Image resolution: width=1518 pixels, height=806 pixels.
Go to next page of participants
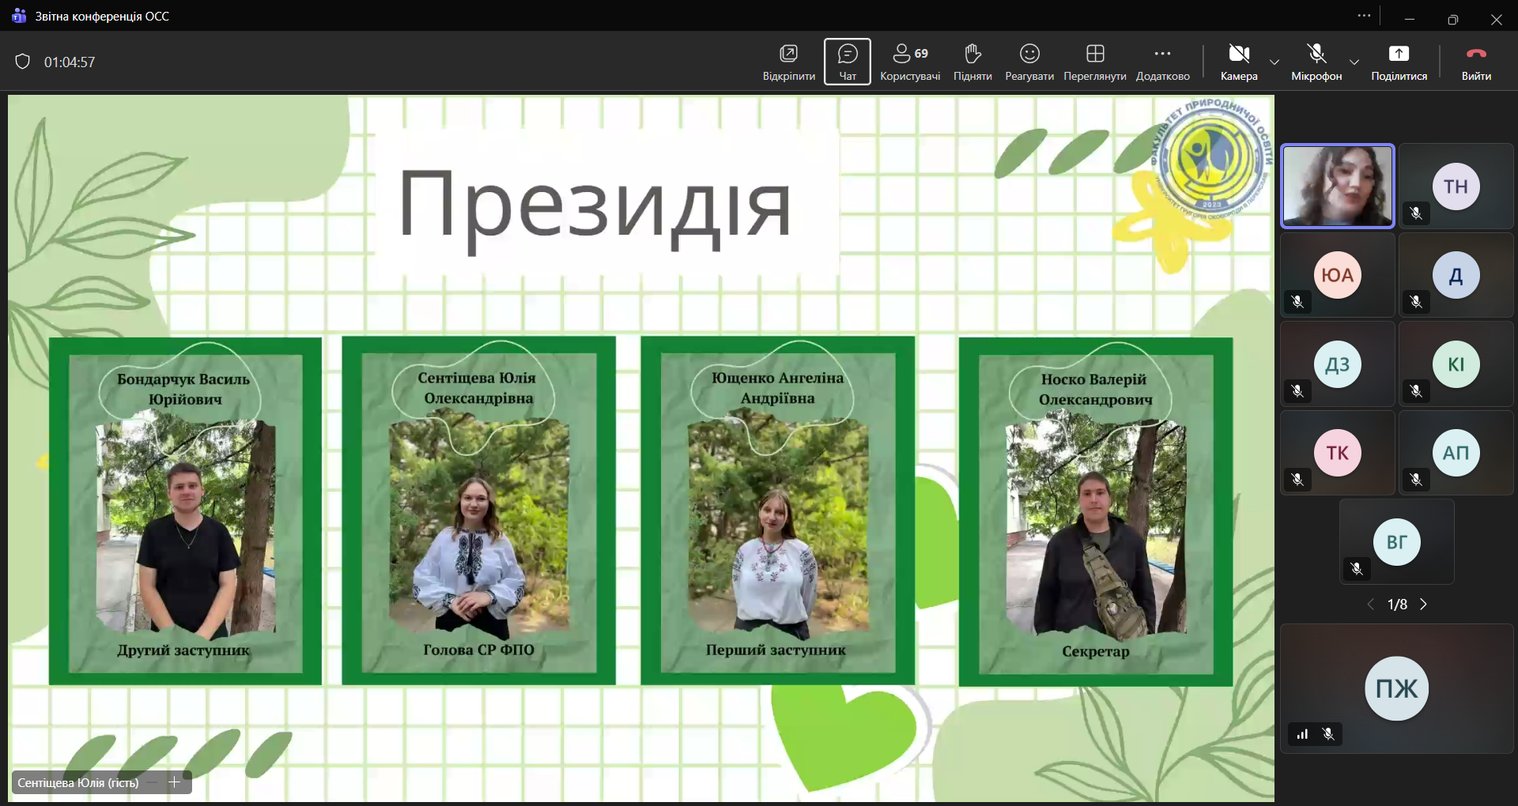tap(1423, 604)
